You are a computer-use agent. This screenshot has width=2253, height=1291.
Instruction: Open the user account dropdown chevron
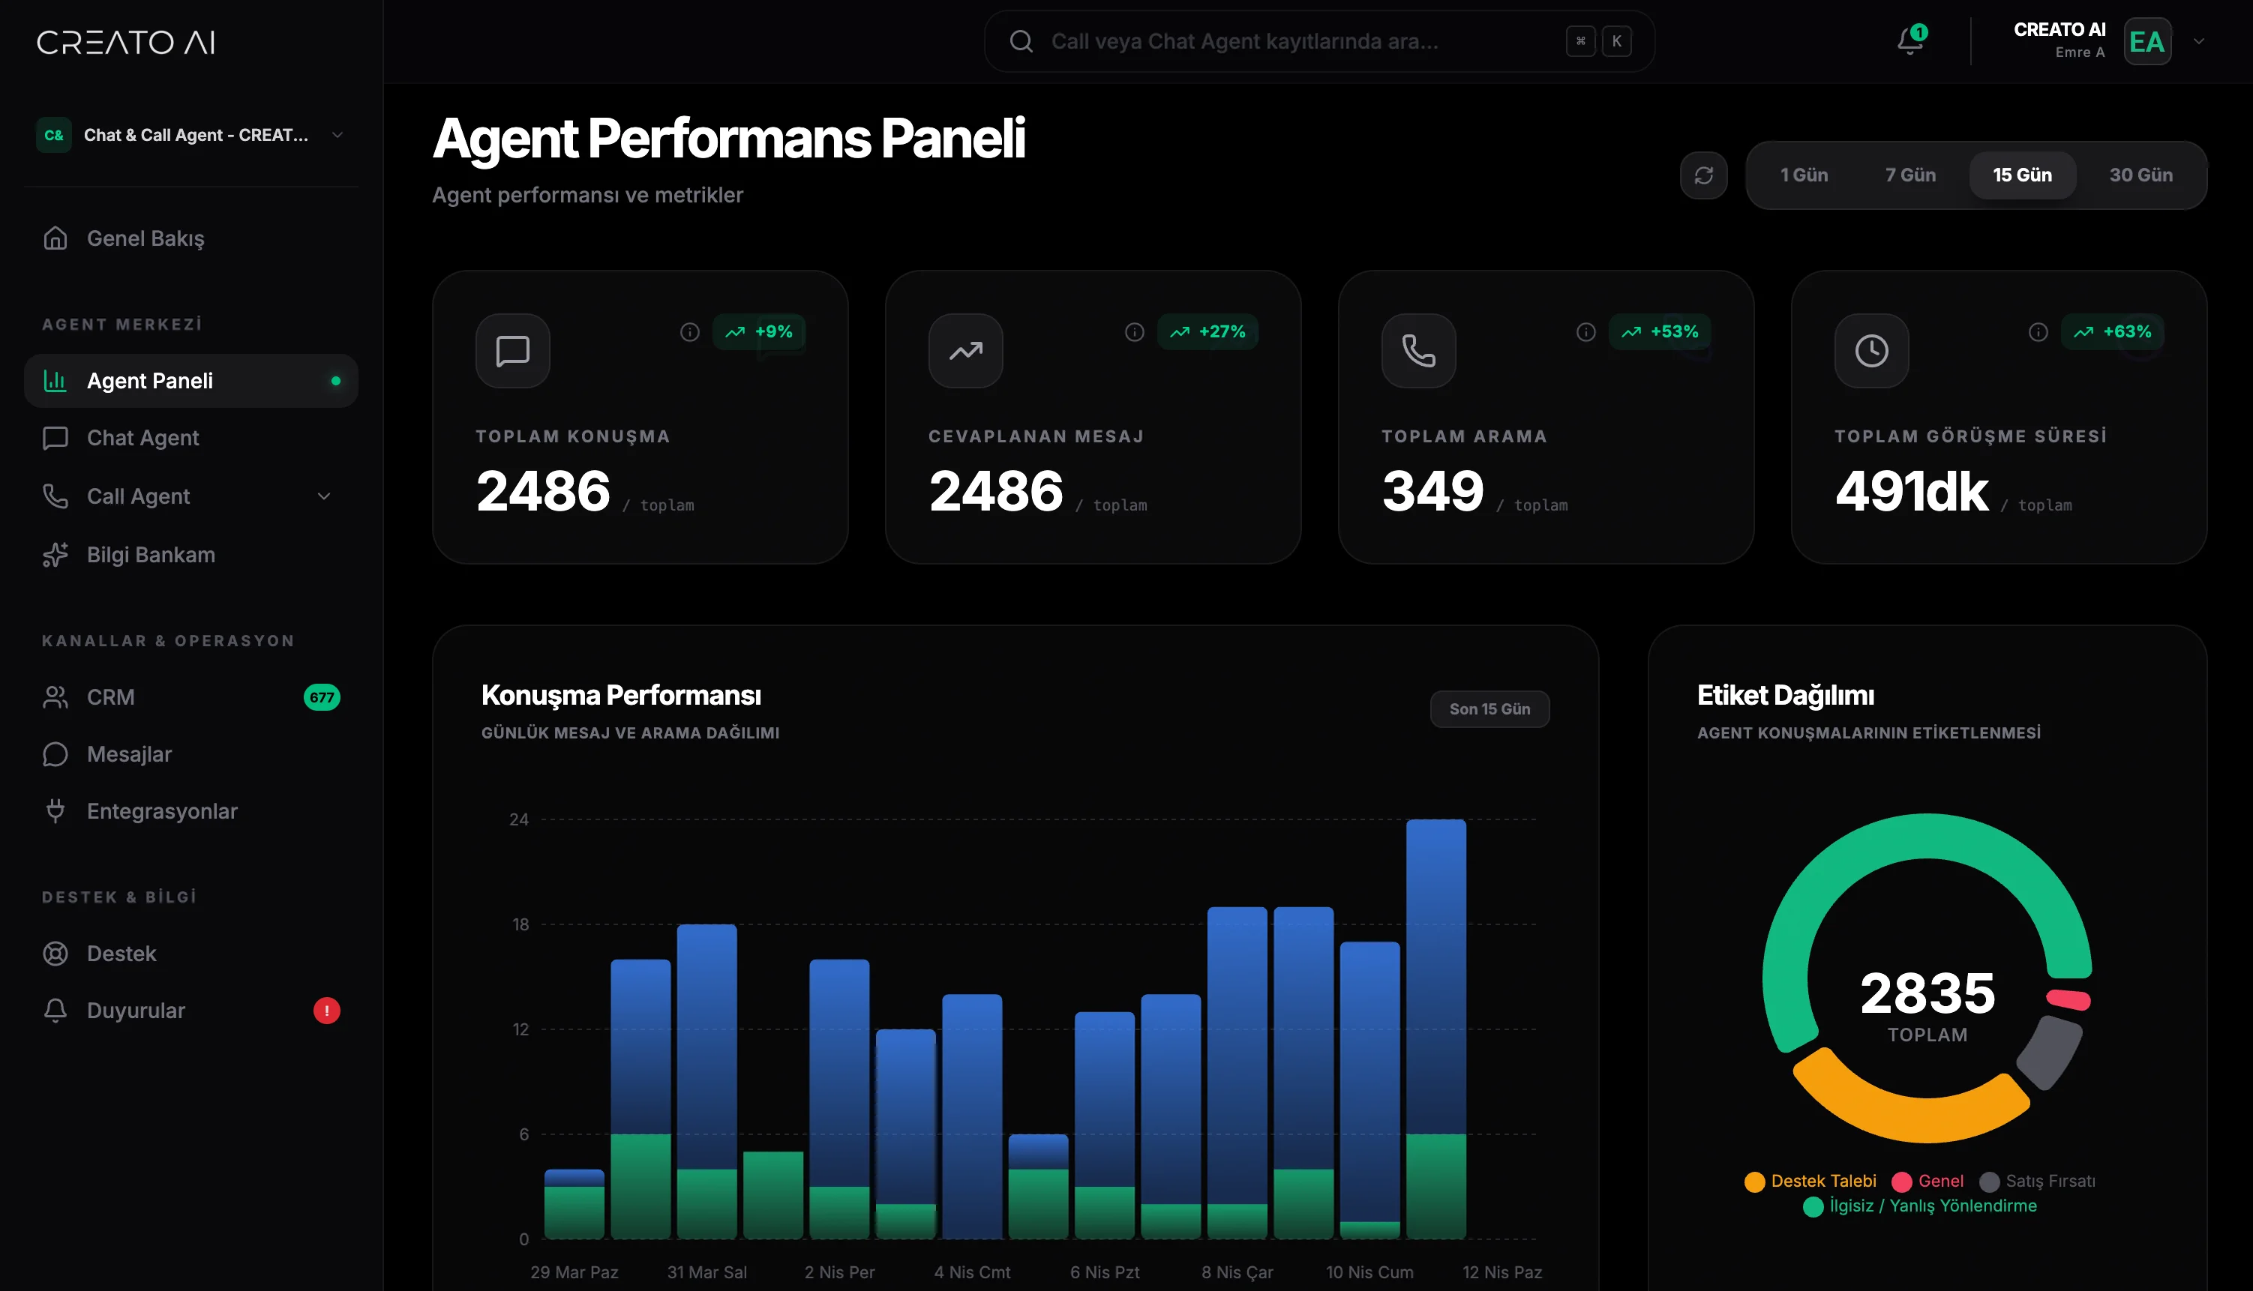point(2199,40)
